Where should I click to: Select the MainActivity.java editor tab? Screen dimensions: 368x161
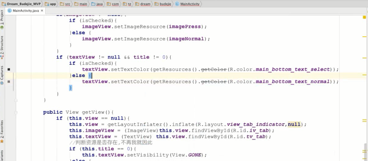click(26, 11)
